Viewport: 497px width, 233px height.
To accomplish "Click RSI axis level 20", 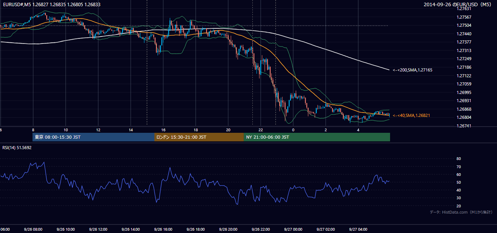I will pos(459,206).
